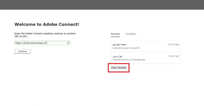Click the live6.tehranclass.ir/rizpardazande/ URL text
204x106 pixels.
129,59
